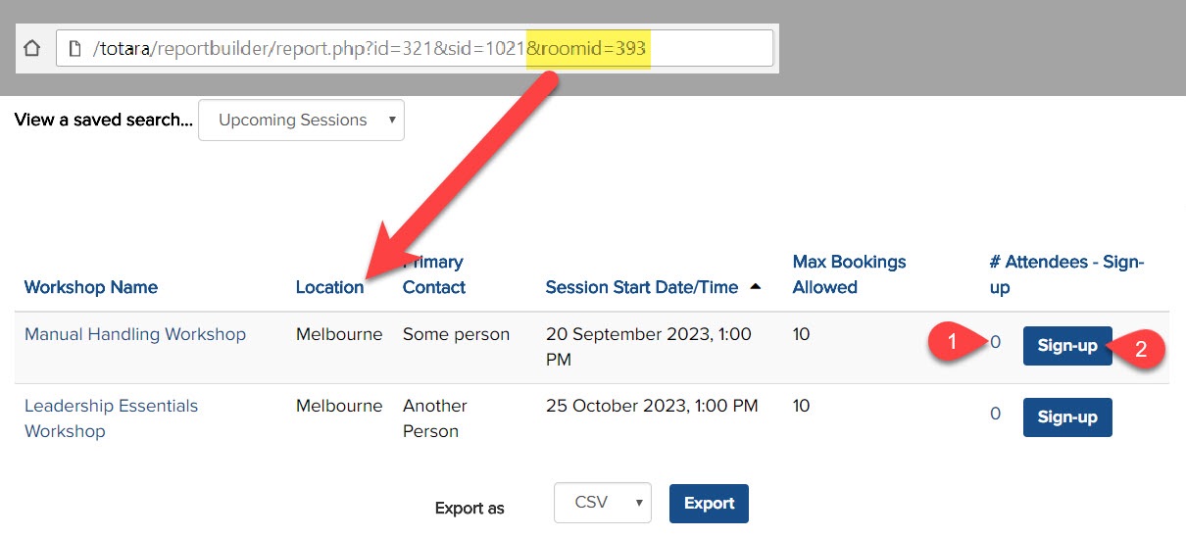Sort by # Attendees - Sign-up header
This screenshot has height=538, width=1186.
(1066, 274)
